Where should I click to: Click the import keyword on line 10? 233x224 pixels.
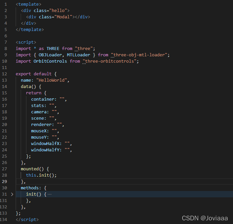point(23,61)
